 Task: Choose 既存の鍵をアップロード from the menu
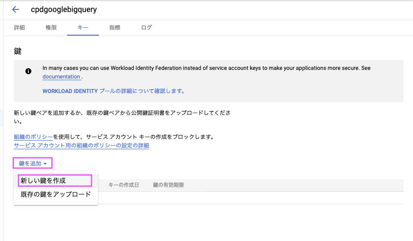point(56,194)
